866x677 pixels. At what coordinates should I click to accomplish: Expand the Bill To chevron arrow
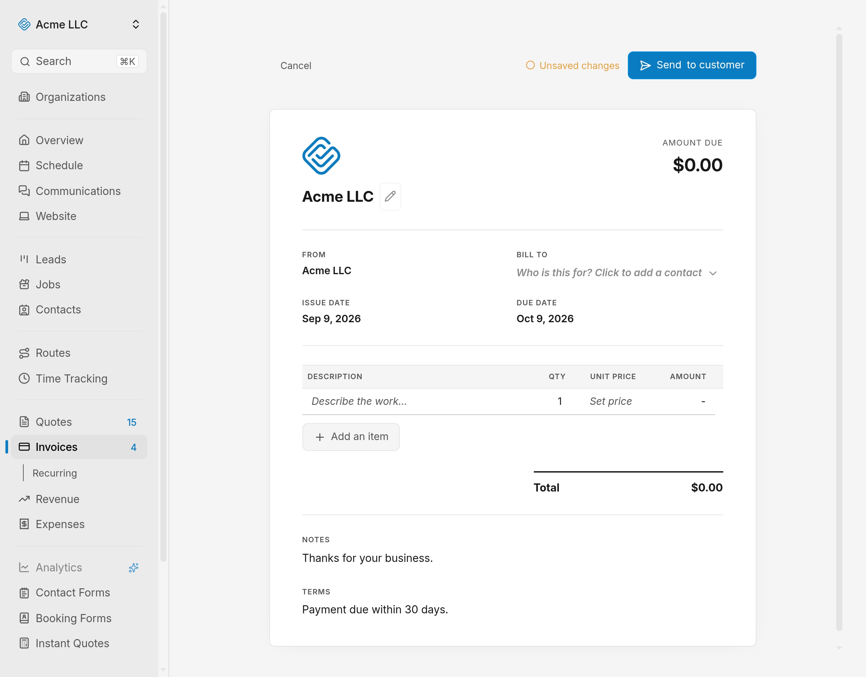(712, 273)
